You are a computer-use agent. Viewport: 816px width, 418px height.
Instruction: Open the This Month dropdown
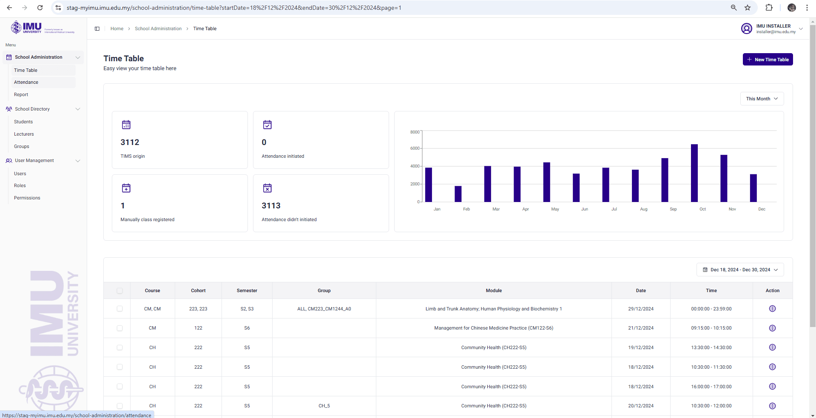762,99
